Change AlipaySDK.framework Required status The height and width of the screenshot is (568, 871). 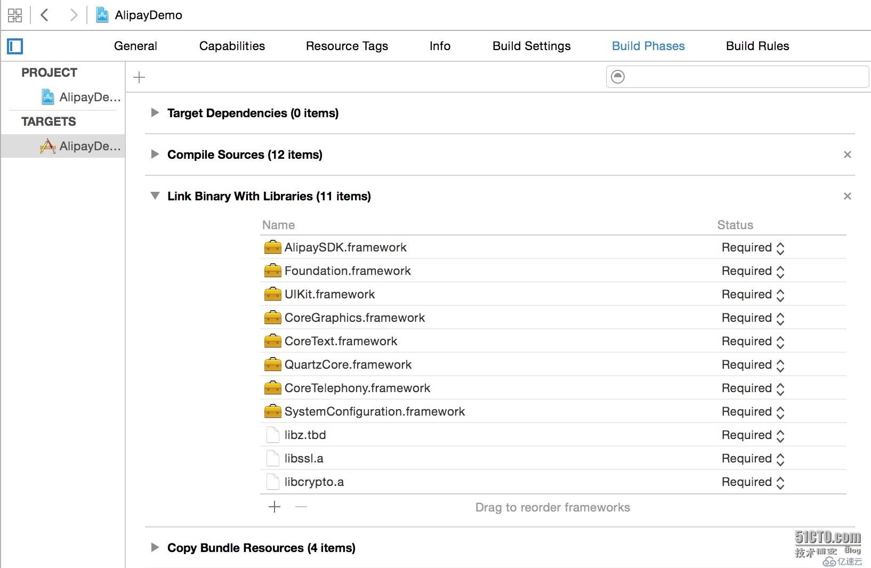753,248
